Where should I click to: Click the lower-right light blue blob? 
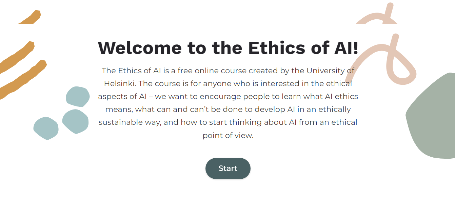(x=75, y=121)
